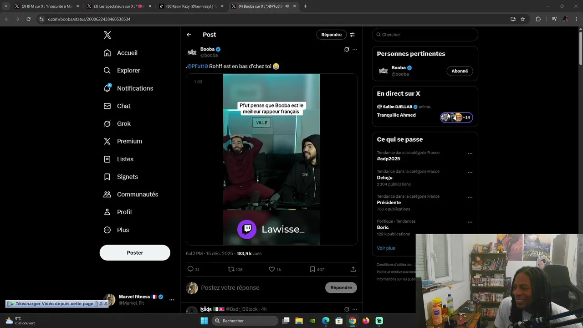583x328 pixels.
Task: Click Voir plus under trends
Action: click(x=386, y=248)
